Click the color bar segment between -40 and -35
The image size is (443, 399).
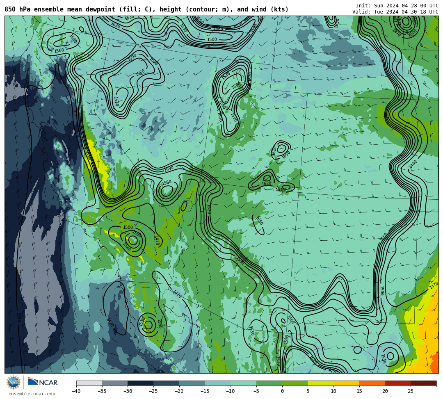89,383
